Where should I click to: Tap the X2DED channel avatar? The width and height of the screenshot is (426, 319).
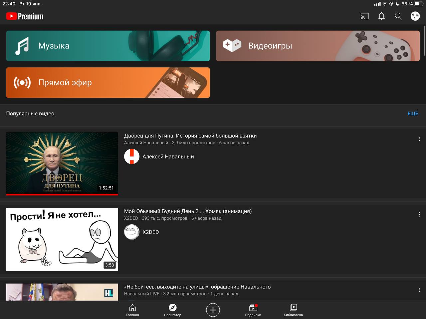click(132, 232)
